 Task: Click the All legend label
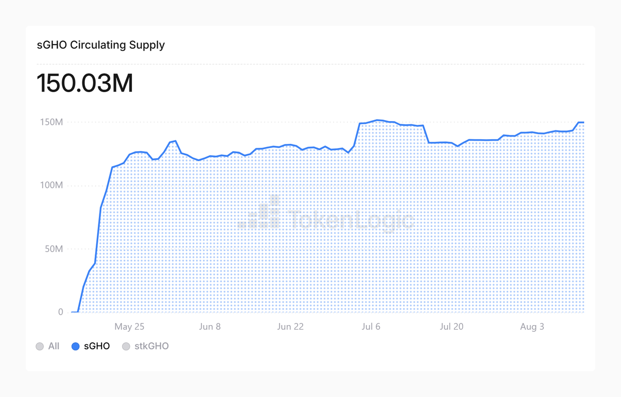(54, 346)
